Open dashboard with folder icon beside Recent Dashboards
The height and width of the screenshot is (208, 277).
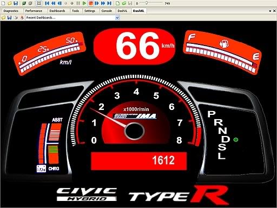click(3, 17)
